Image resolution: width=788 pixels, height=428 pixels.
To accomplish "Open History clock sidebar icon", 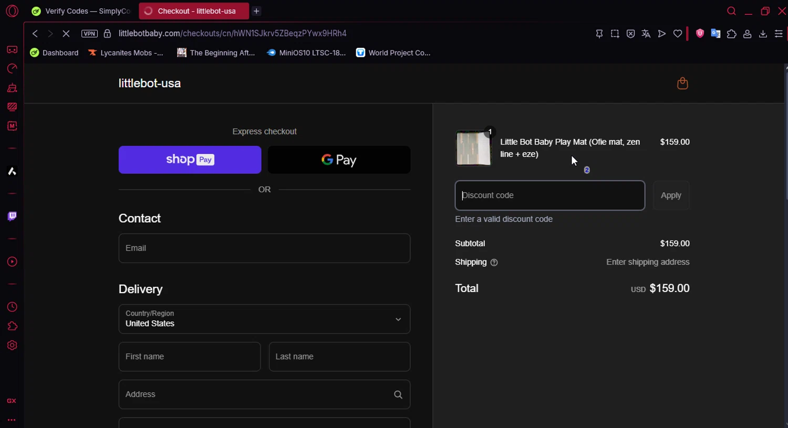I will point(12,307).
